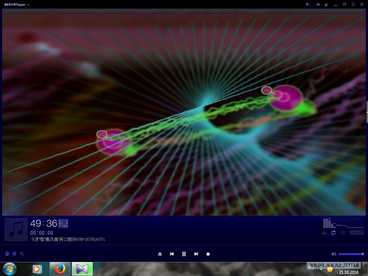
Task: Open the control box gear icon
Action: click(14, 254)
